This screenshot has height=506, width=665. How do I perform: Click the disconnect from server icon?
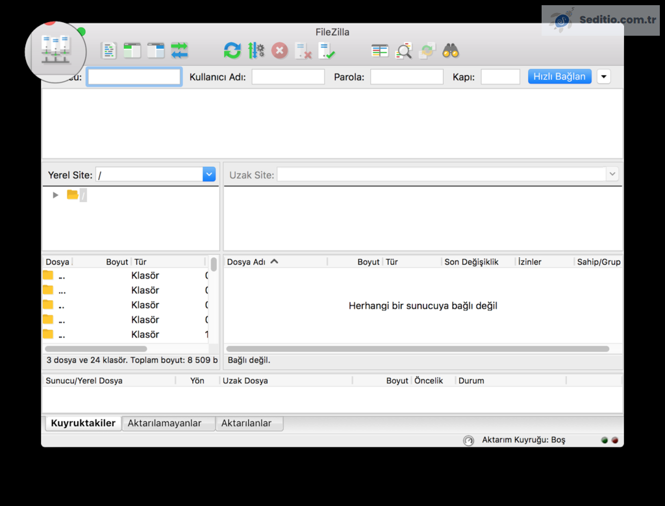click(x=303, y=51)
